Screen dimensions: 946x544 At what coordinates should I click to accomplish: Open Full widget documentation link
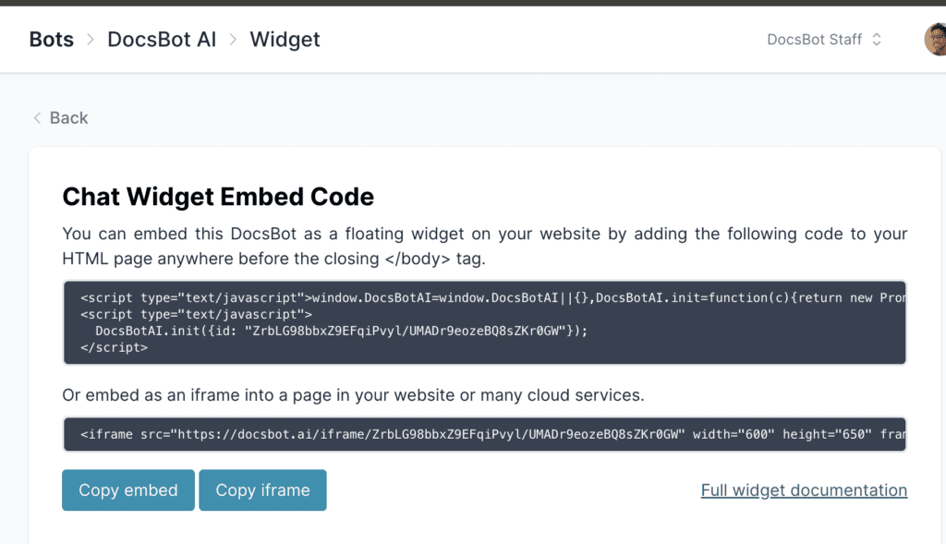[804, 490]
